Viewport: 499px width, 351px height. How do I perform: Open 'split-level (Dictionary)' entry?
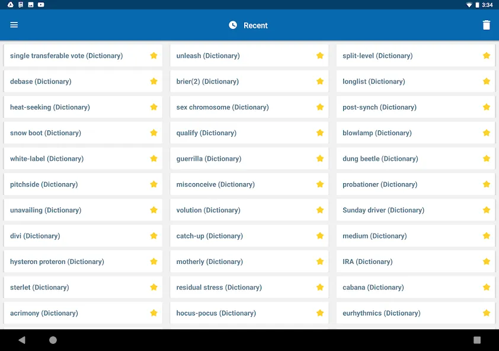point(415,56)
